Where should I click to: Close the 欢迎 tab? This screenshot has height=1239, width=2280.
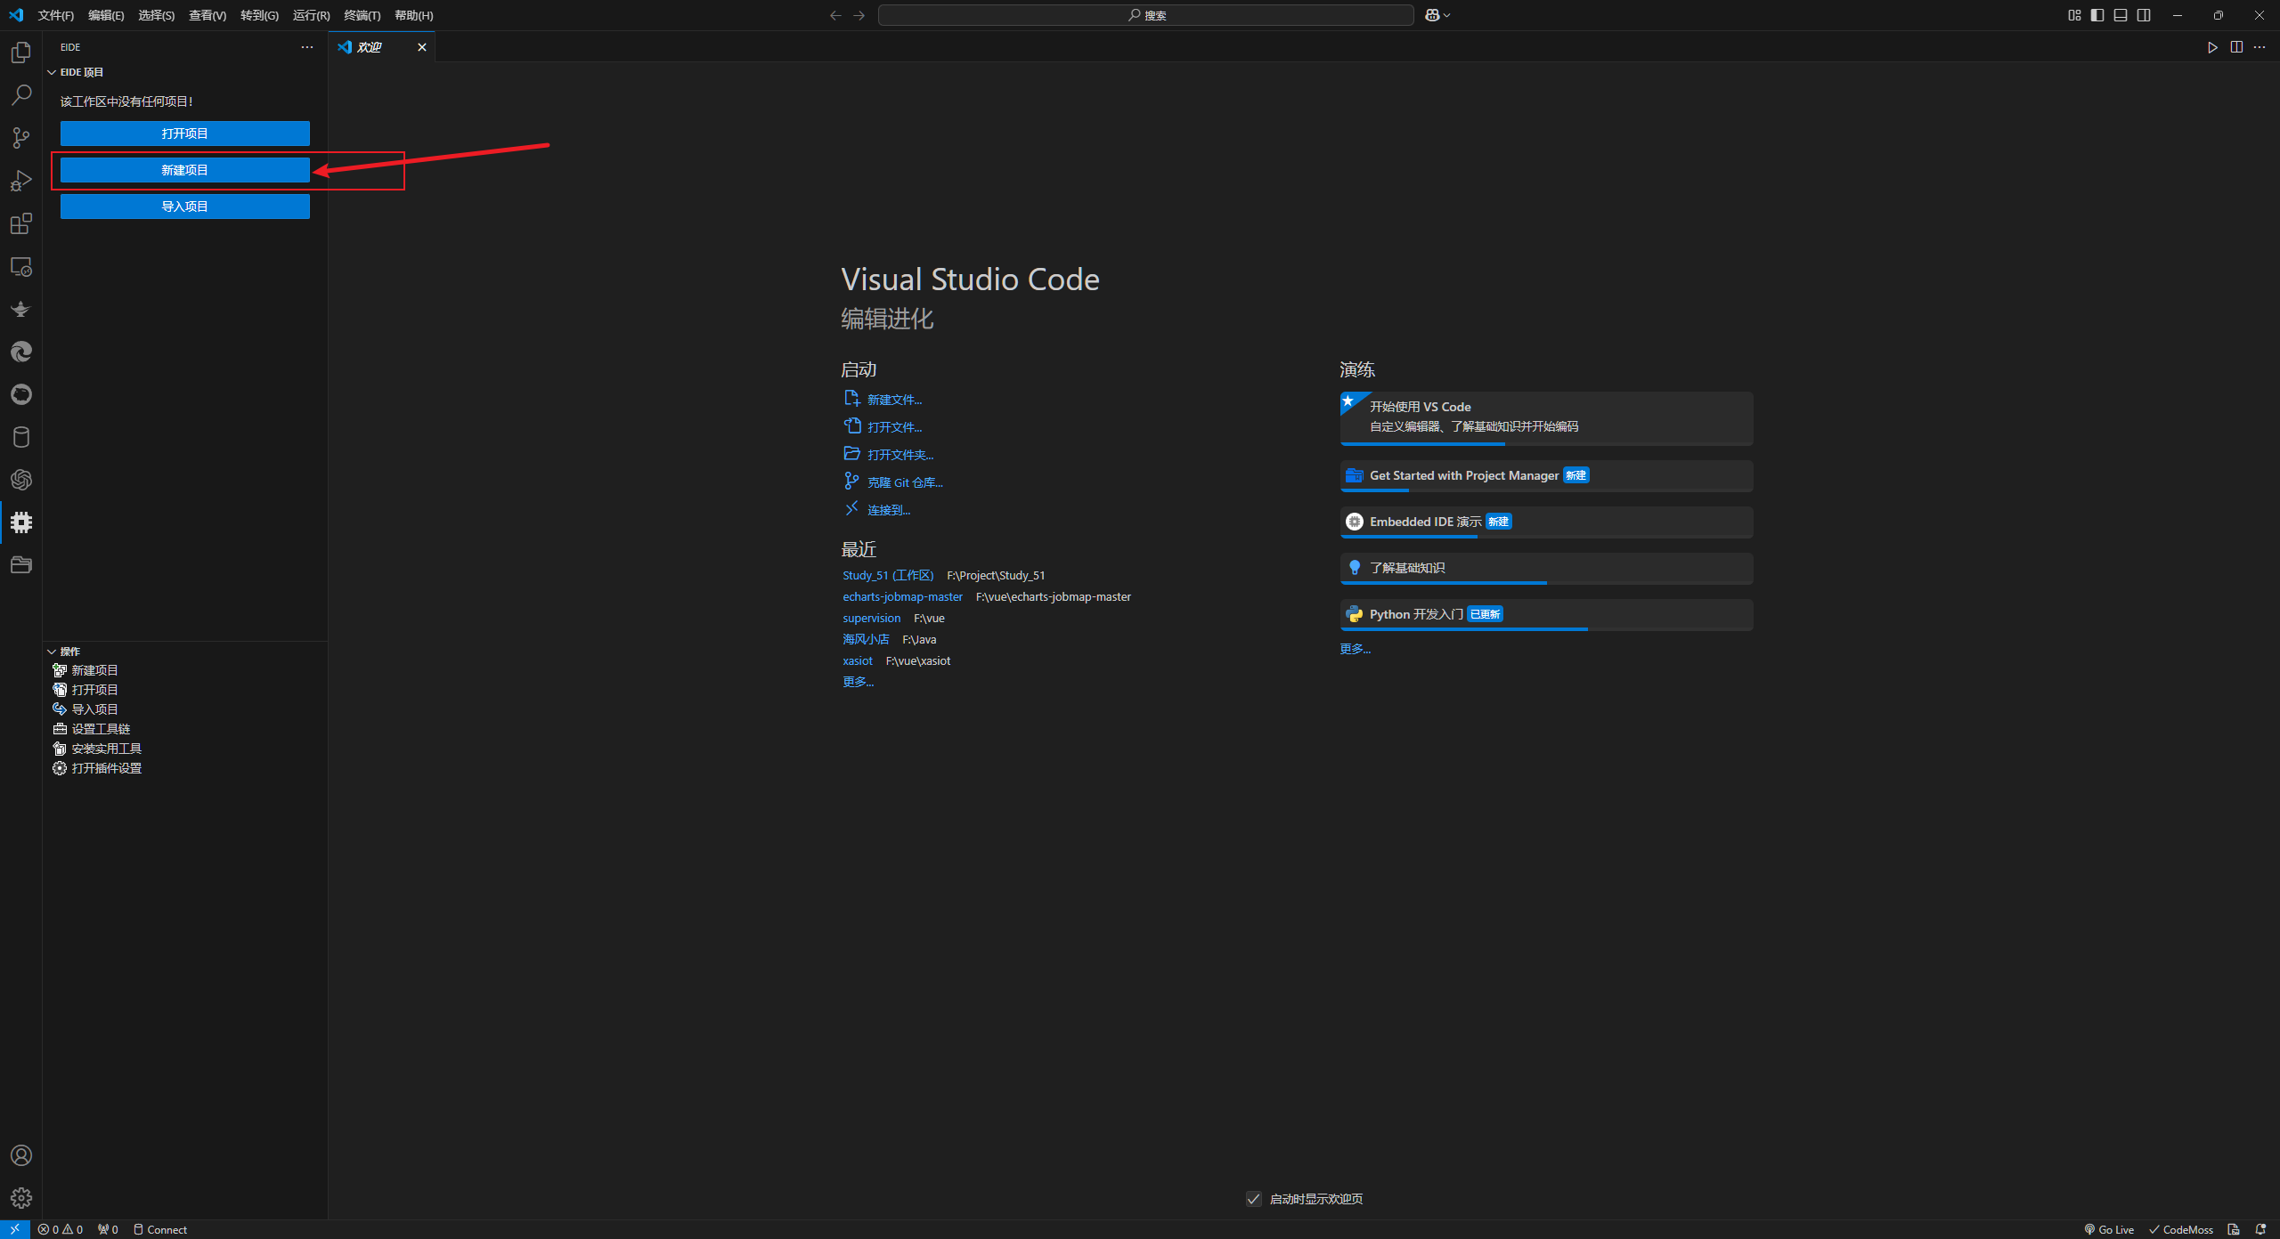[422, 47]
